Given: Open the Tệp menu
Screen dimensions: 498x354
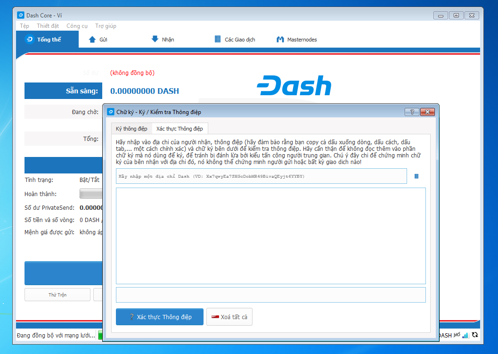Looking at the screenshot, I should [x=24, y=26].
